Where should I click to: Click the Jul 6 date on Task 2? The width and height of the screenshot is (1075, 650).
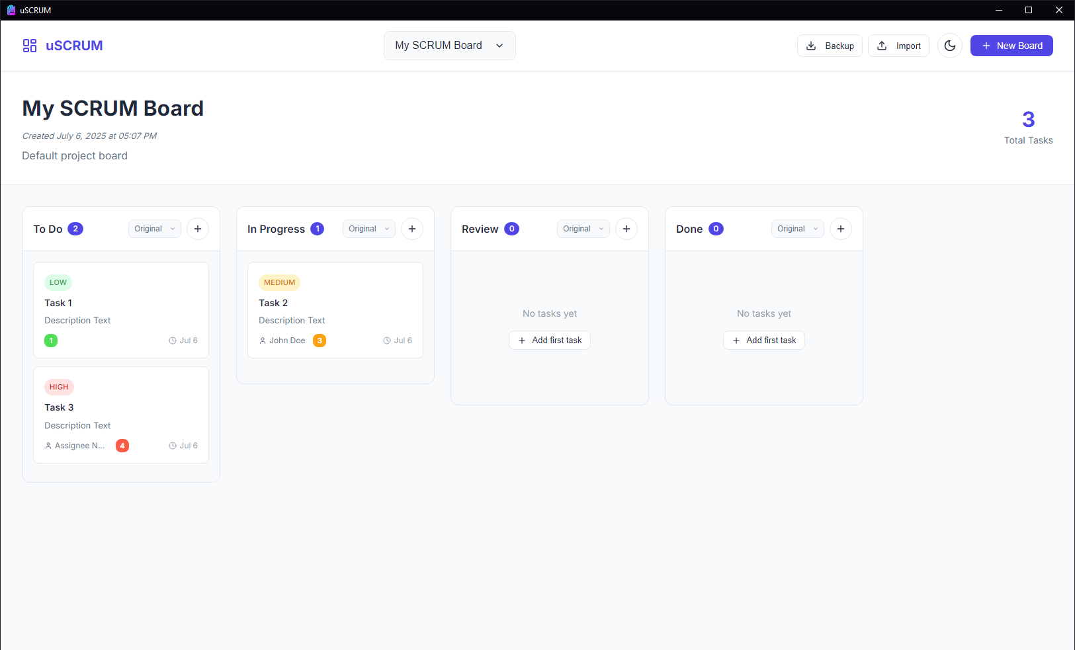[x=398, y=341]
